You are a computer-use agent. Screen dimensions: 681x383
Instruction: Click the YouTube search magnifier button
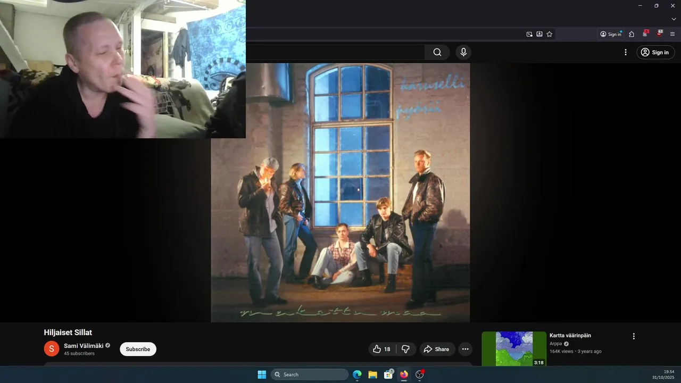(437, 52)
